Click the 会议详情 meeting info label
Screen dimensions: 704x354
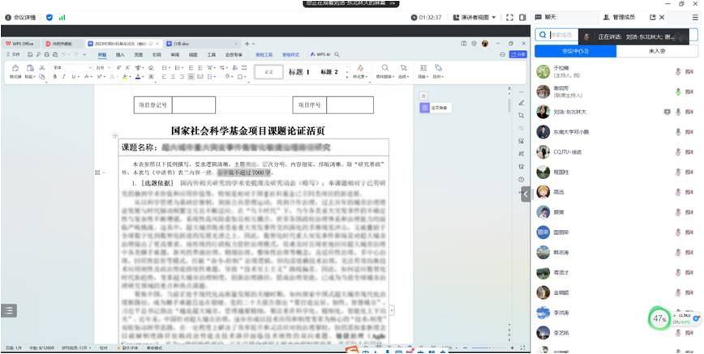tap(24, 17)
